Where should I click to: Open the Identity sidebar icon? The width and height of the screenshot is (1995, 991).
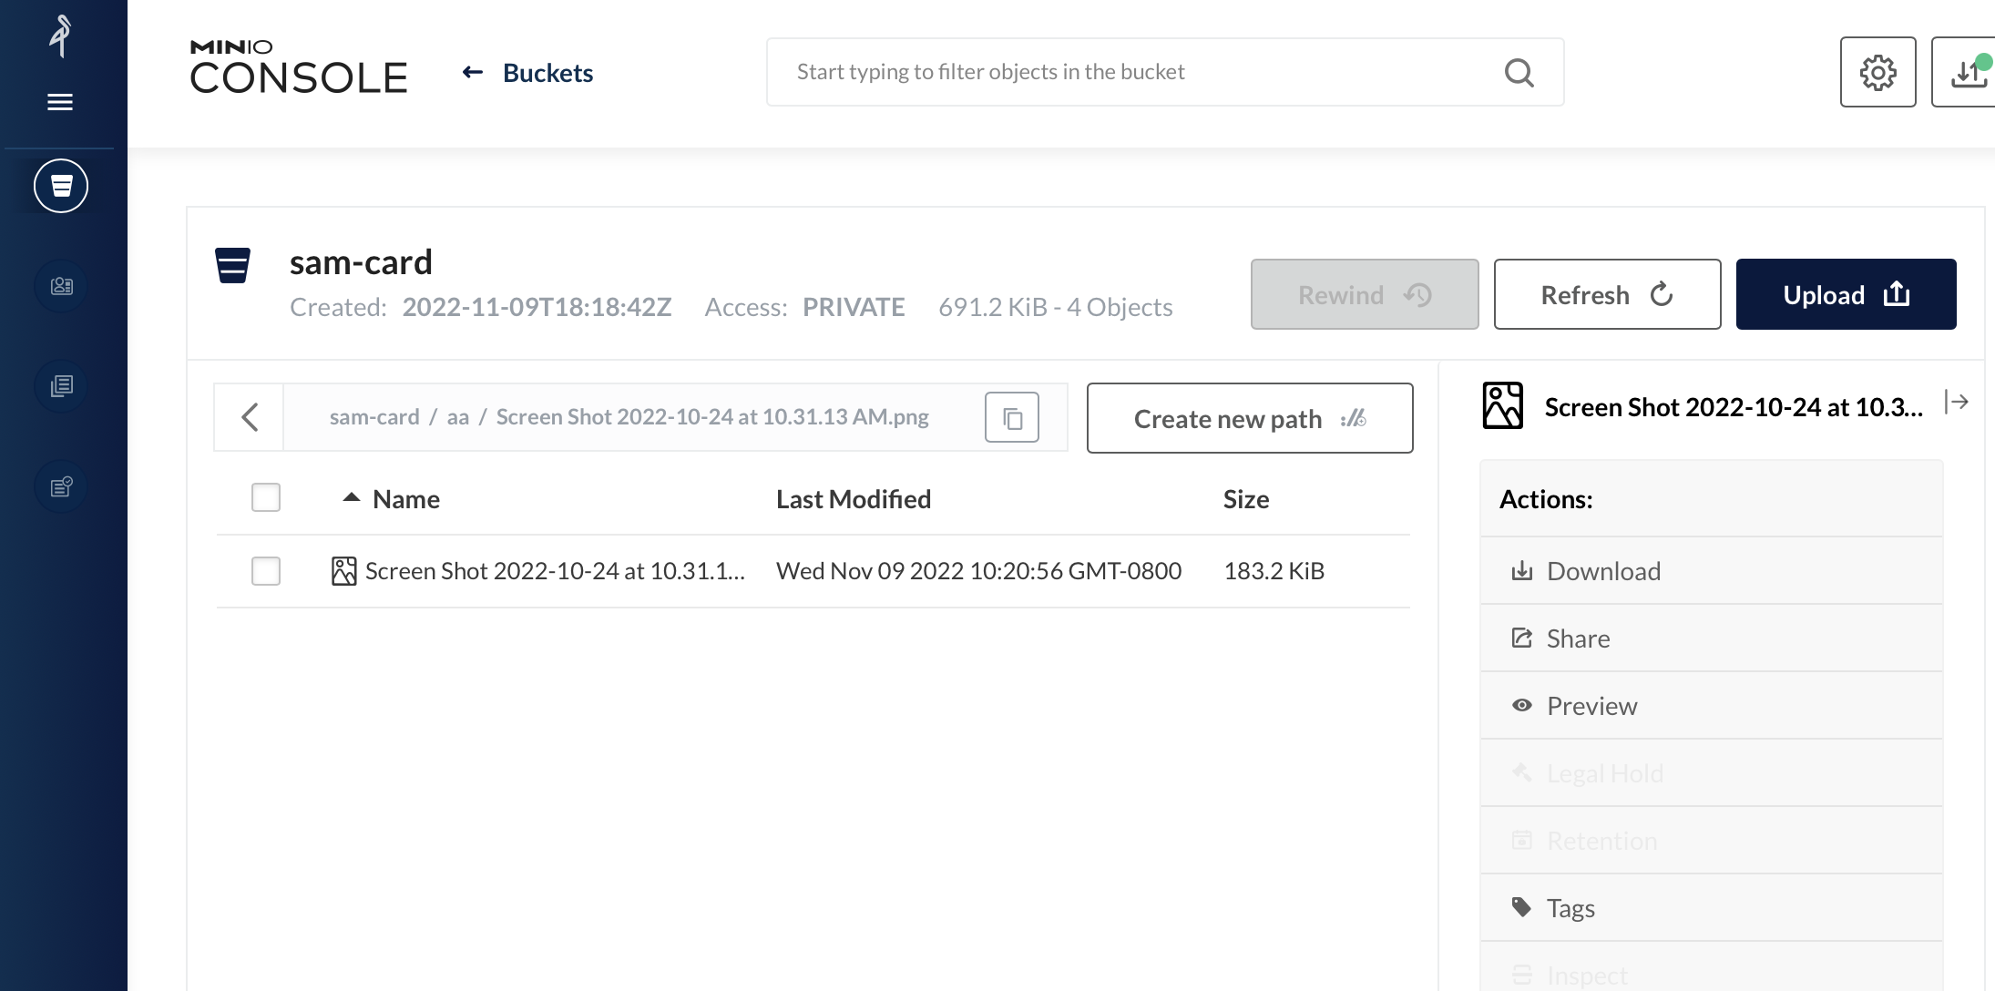(x=61, y=286)
